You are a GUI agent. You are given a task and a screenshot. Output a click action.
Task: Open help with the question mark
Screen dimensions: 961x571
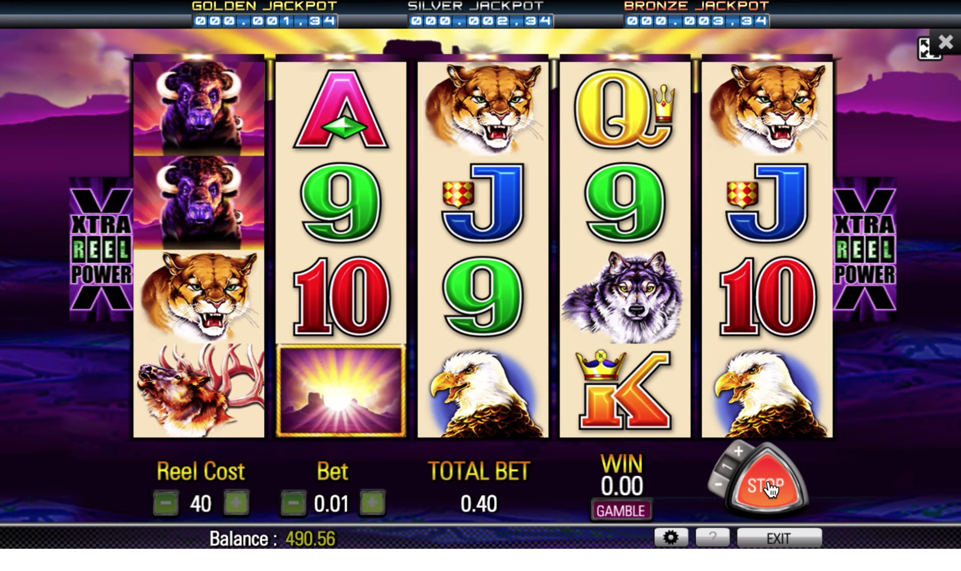(x=712, y=538)
